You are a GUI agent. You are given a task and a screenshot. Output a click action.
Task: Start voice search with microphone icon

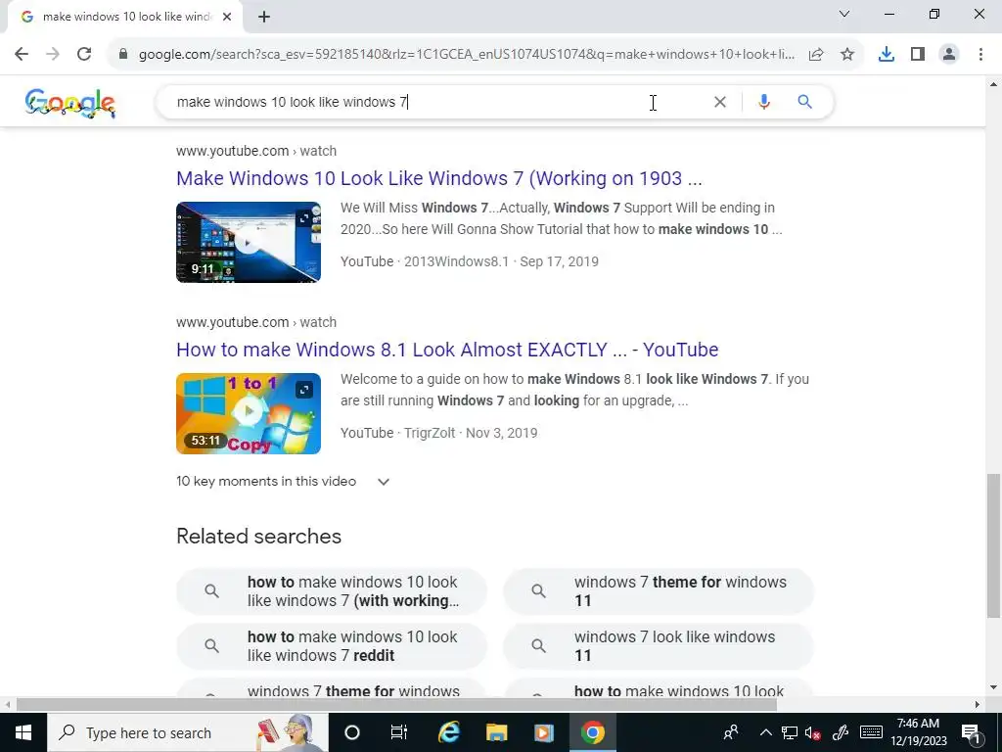[x=764, y=102]
